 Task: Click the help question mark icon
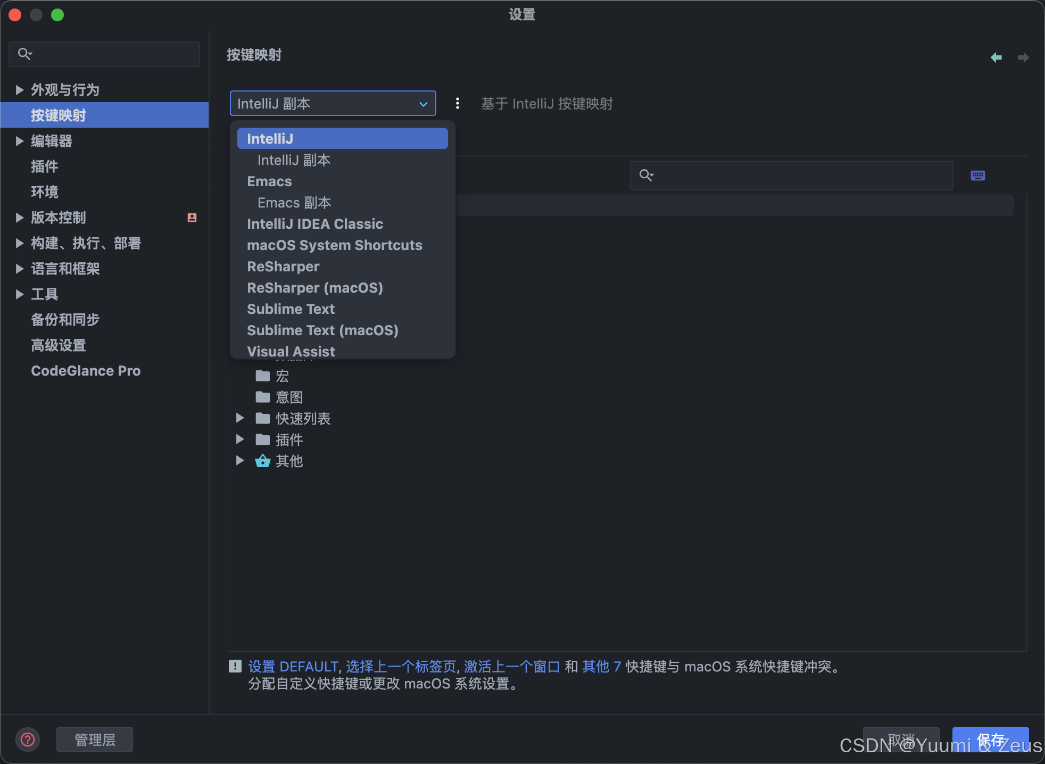[x=28, y=739]
